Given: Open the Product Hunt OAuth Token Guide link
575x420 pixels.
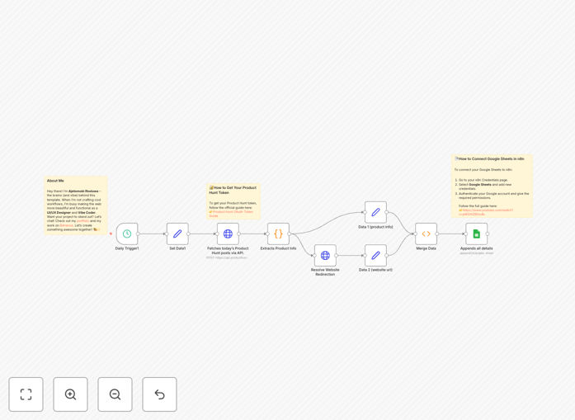Looking at the screenshot, I should [231, 214].
